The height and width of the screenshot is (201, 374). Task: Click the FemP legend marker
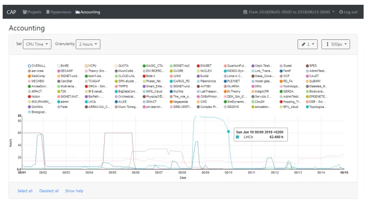click(281, 71)
